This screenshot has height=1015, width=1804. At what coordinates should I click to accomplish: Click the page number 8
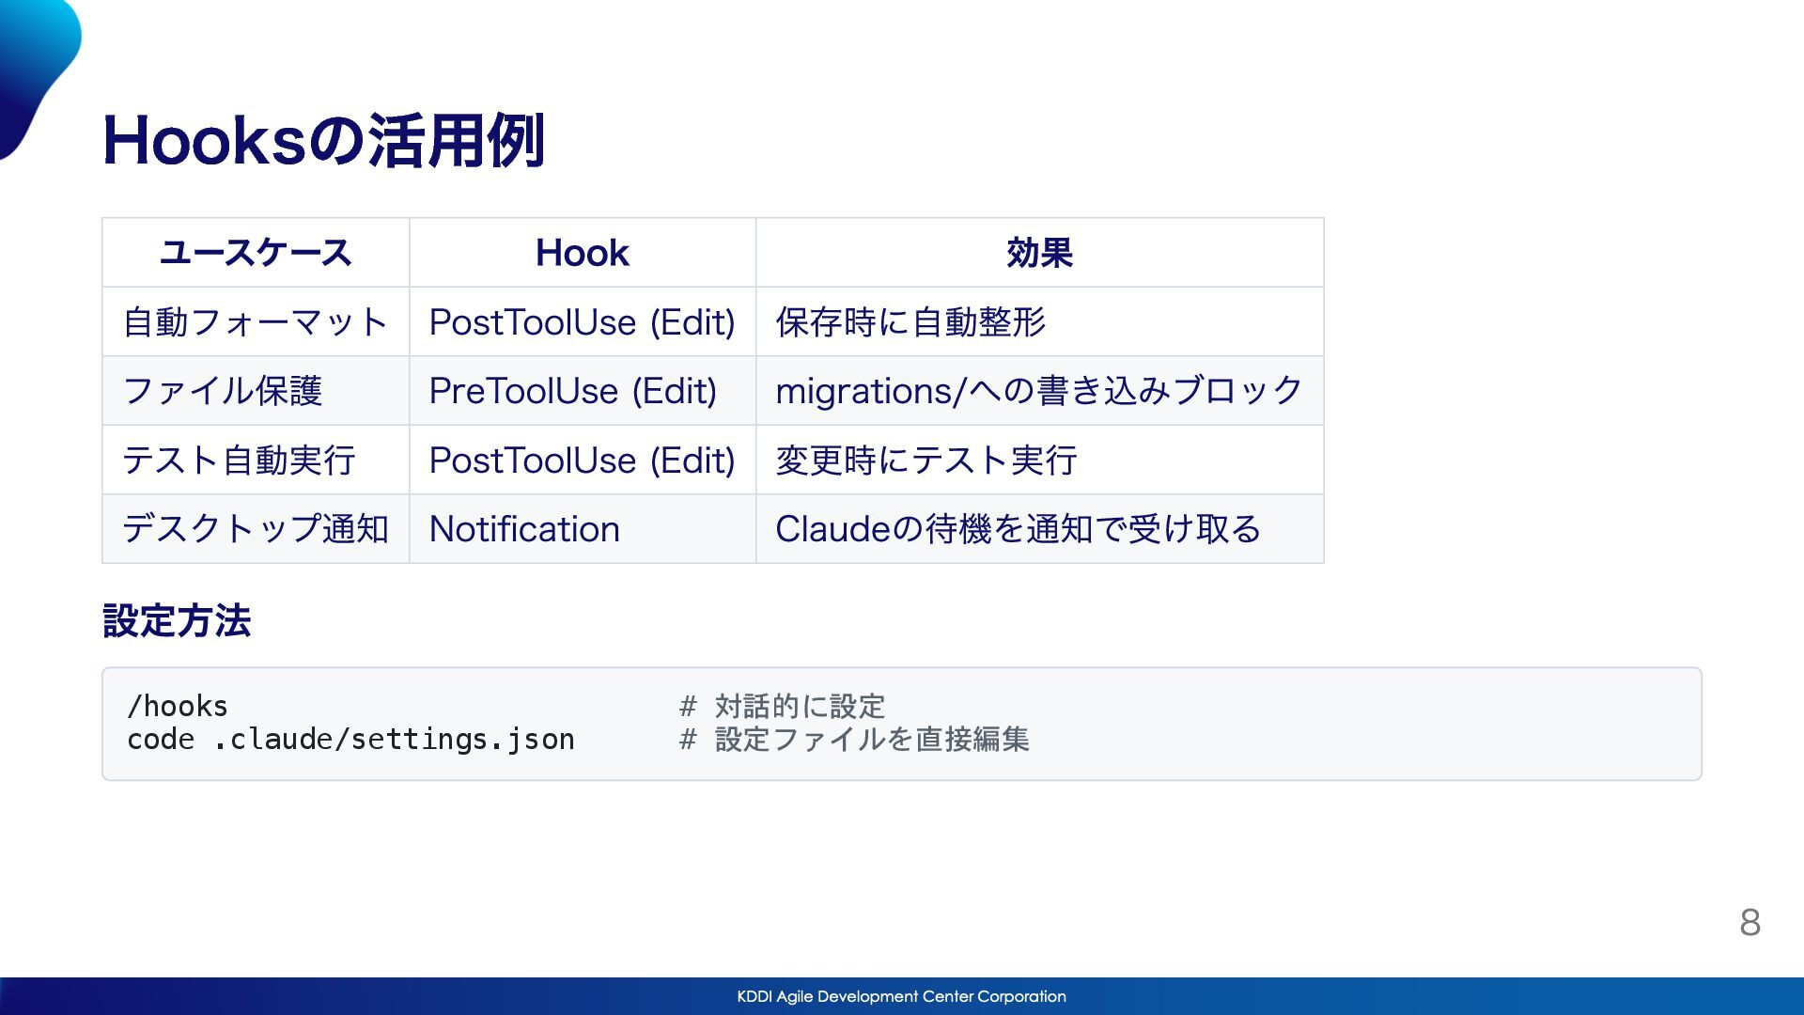point(1750,922)
